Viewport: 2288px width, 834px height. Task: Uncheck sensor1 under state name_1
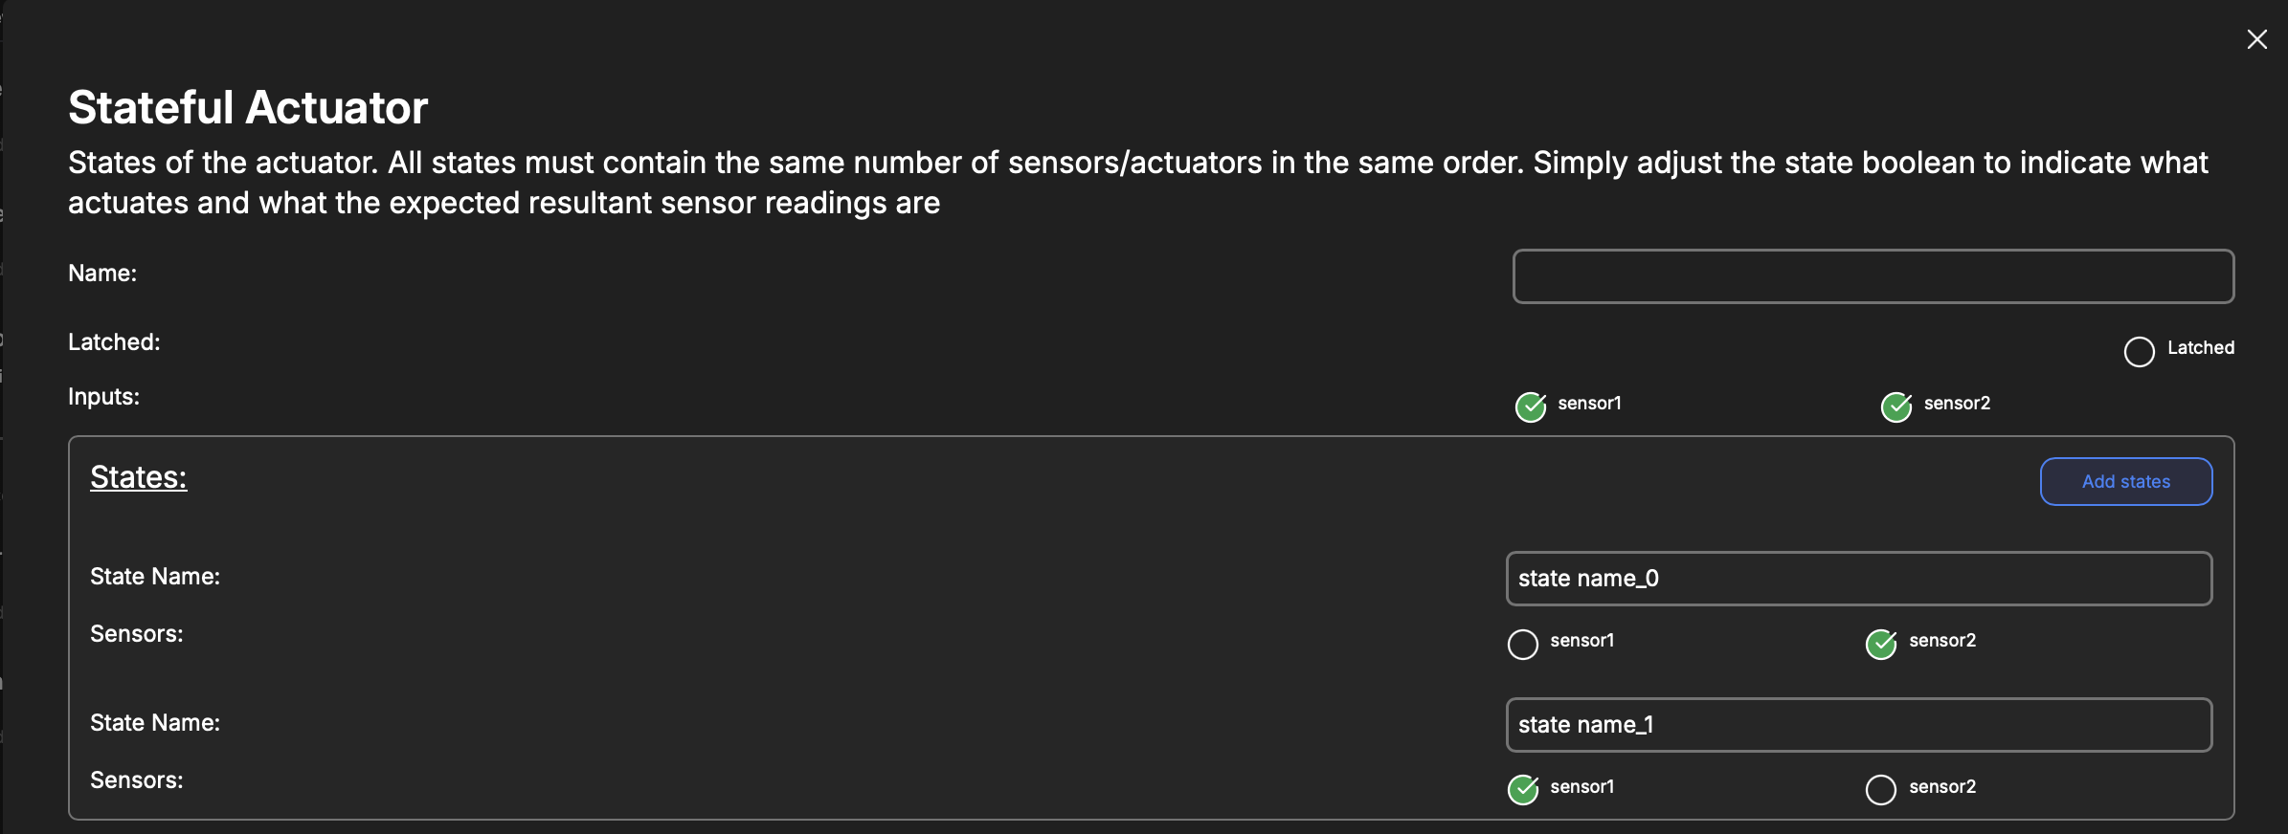(x=1522, y=790)
